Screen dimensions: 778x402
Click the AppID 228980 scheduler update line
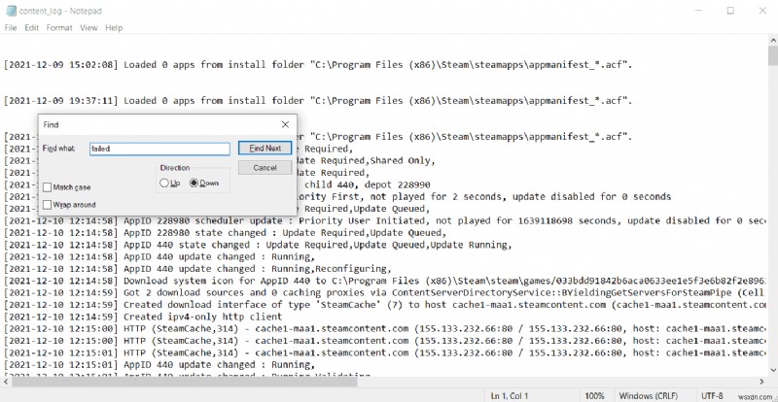384,220
